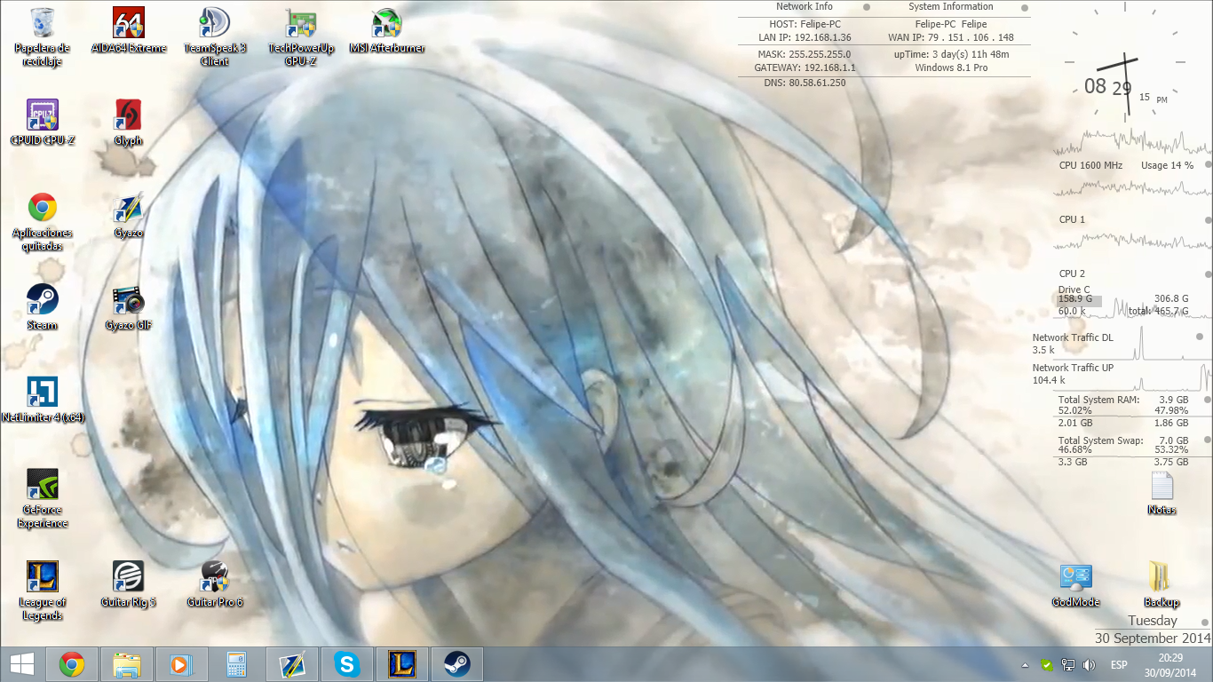
Task: Click the System Information widget header
Action: (x=950, y=7)
